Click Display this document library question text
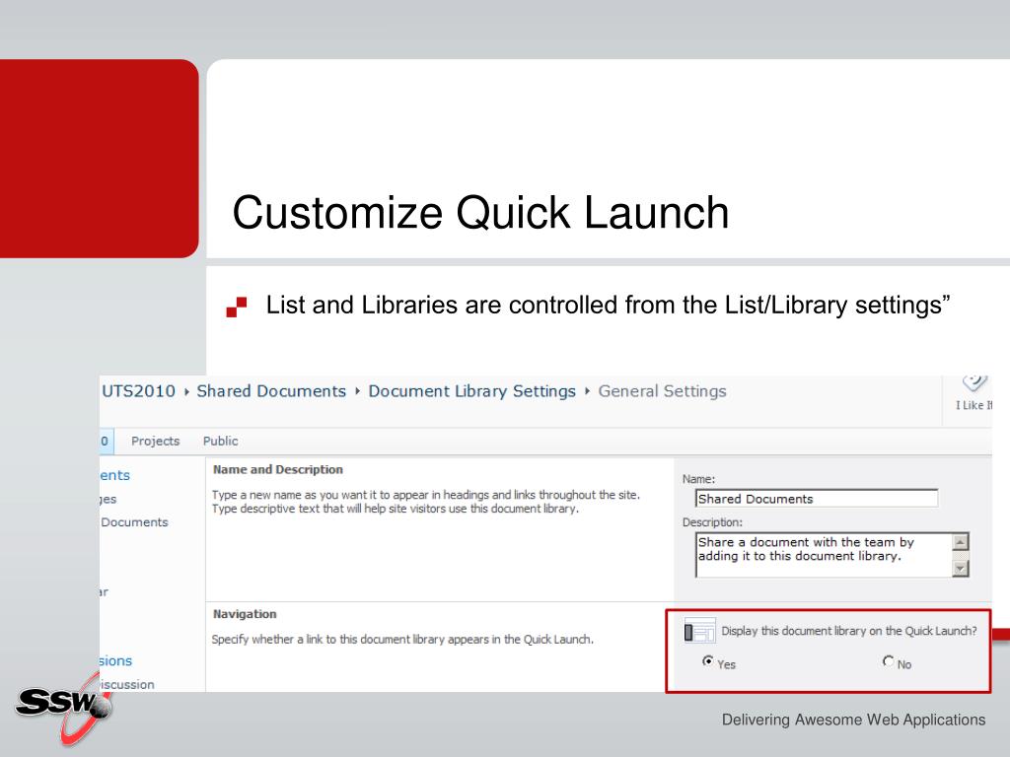Screen dimensions: 1010x757 point(849,631)
